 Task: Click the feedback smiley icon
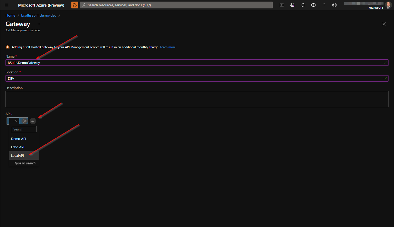tap(334, 5)
